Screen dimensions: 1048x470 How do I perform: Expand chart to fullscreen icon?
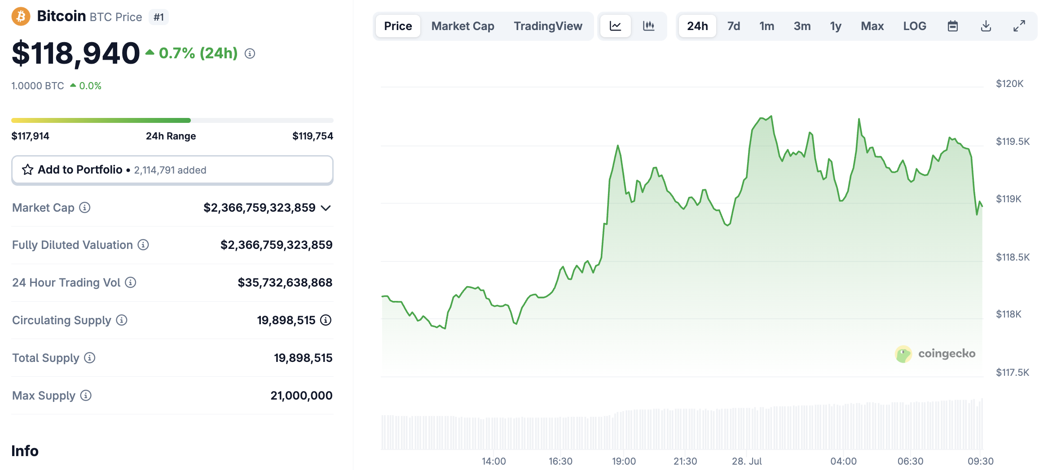click(1019, 26)
